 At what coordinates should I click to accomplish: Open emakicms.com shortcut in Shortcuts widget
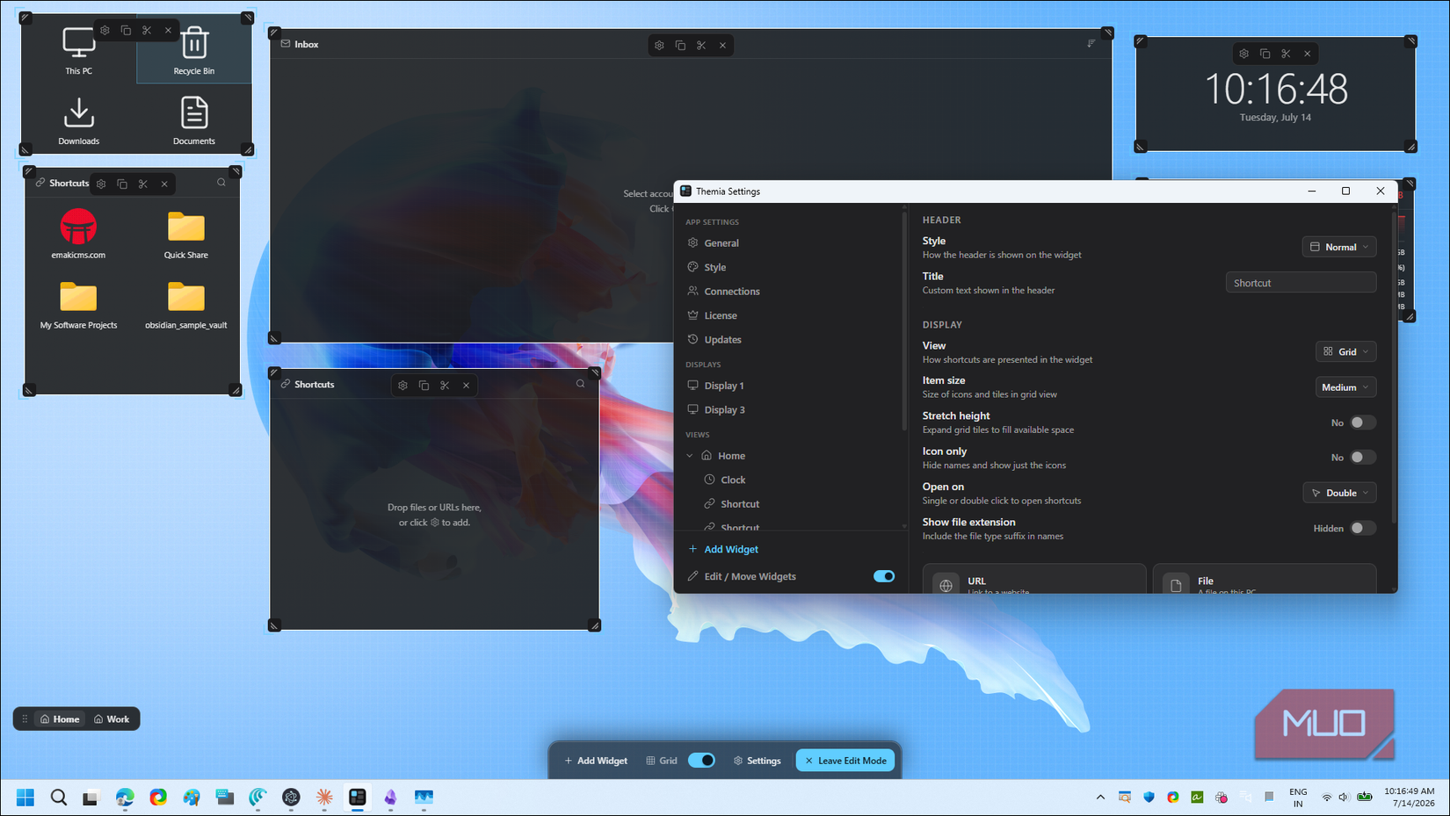click(78, 234)
